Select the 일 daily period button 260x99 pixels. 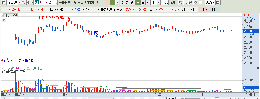pos(108,2)
